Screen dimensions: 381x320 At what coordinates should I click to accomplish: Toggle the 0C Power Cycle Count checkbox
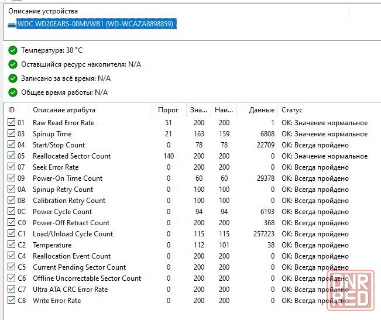pos(12,211)
